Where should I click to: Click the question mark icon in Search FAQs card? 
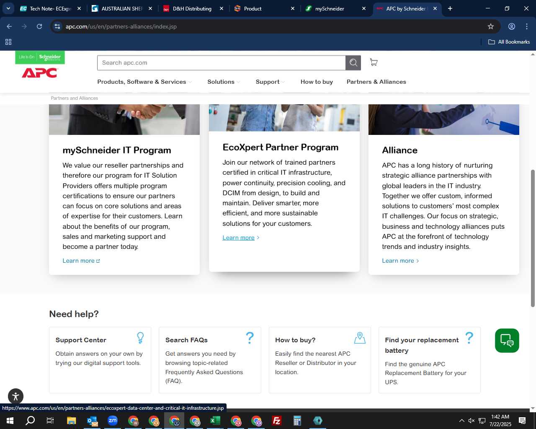click(250, 338)
